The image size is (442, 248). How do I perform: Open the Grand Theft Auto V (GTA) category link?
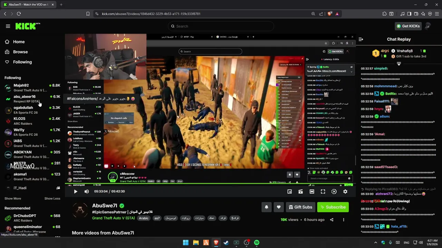pos(113,218)
